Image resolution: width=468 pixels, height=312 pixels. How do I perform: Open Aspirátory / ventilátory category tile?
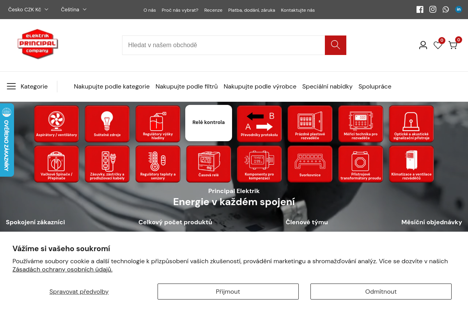[57, 124]
